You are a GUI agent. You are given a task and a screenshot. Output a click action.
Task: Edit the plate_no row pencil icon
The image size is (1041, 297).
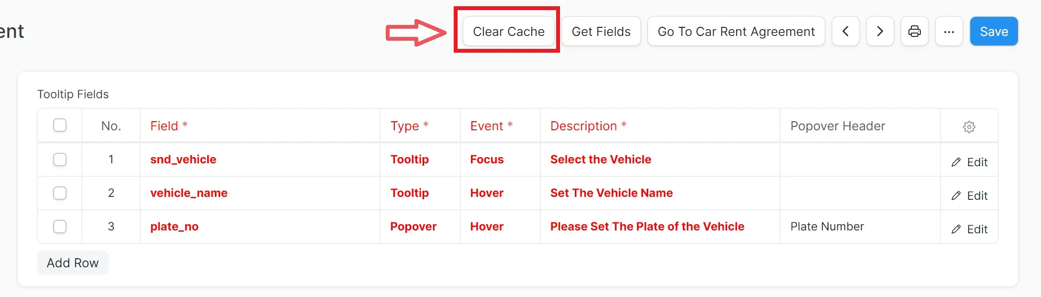(969, 229)
